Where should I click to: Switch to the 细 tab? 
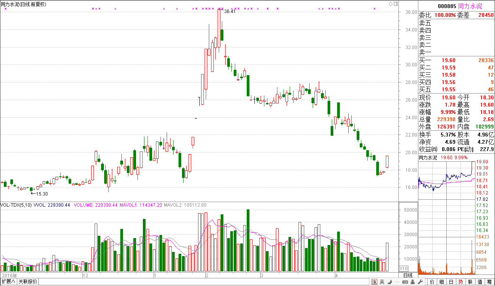[442, 282]
